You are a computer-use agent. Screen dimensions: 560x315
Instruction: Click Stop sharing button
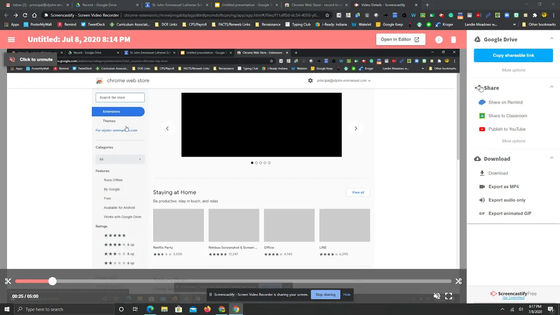point(325,294)
